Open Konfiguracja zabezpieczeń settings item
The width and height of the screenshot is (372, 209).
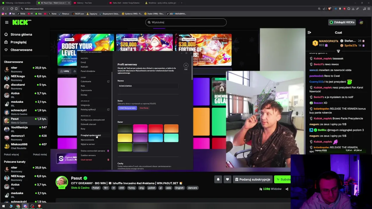tap(93, 120)
